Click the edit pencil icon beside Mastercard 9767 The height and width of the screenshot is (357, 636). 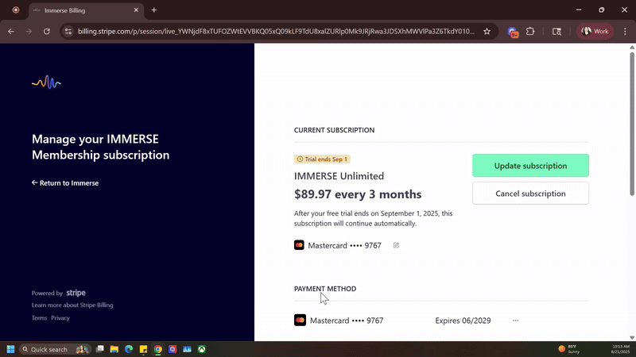click(396, 245)
